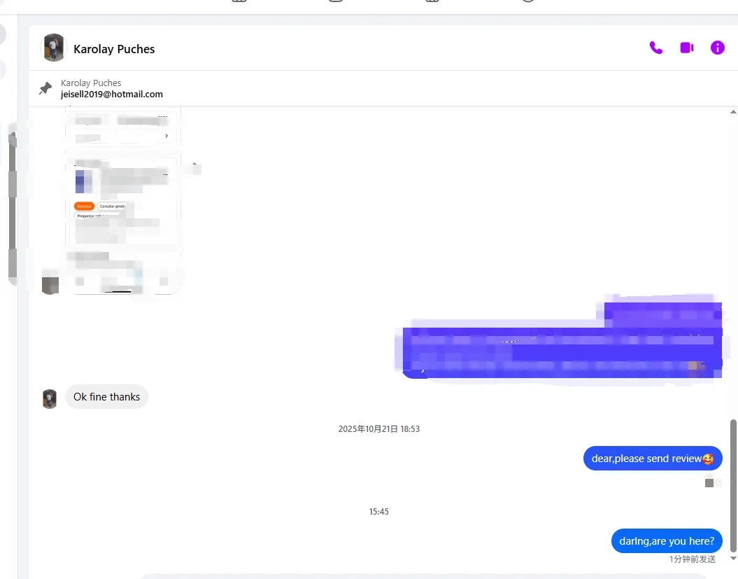Click avatar next to "Ok fine thanks"

point(50,398)
